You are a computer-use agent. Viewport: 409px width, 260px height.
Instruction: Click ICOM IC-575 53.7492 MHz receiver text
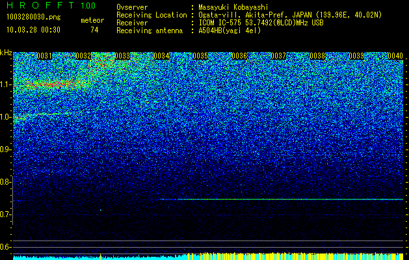click(261, 23)
